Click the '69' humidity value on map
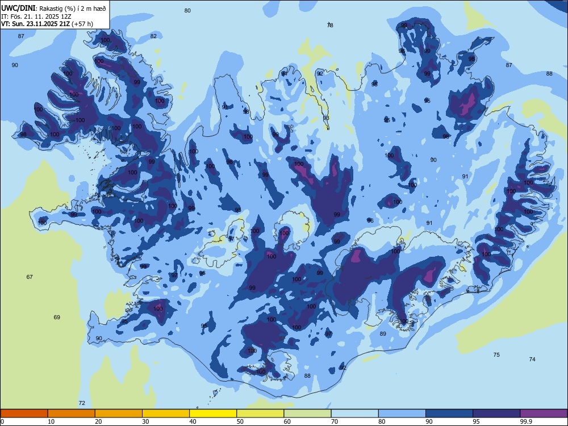 pos(57,318)
